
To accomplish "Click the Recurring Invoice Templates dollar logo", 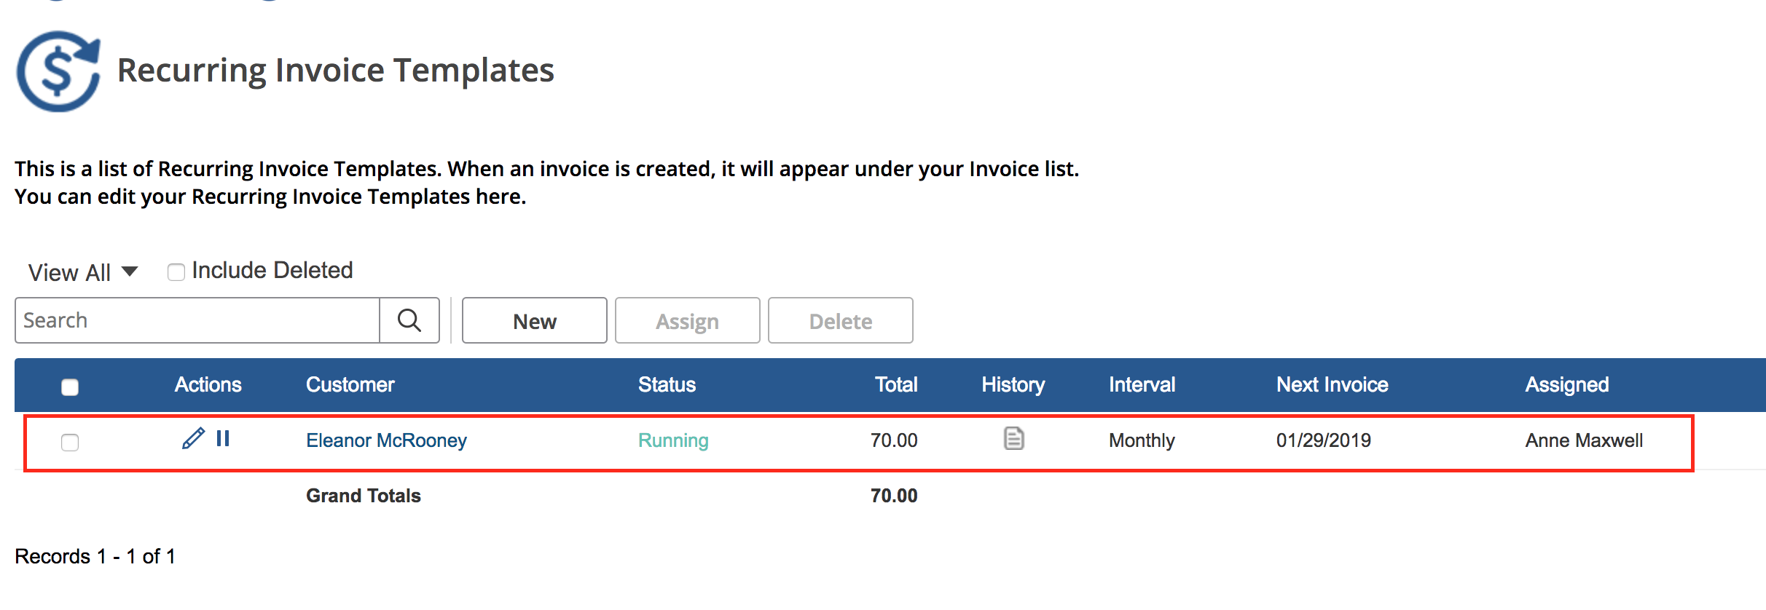I will [x=58, y=71].
